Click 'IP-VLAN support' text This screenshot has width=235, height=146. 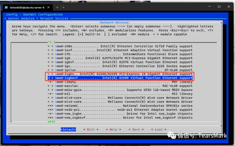click(179, 70)
